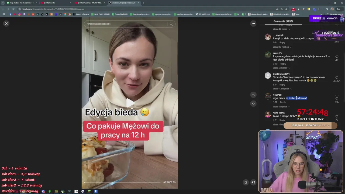Bookmark this page with the star icon
The image size is (345, 194).
(x=286, y=9)
